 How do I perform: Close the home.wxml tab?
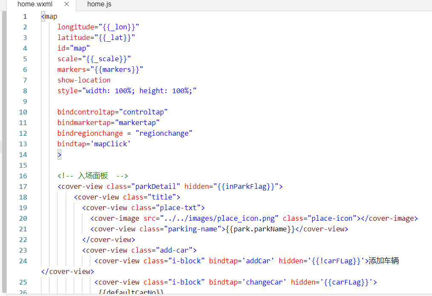click(x=66, y=4)
